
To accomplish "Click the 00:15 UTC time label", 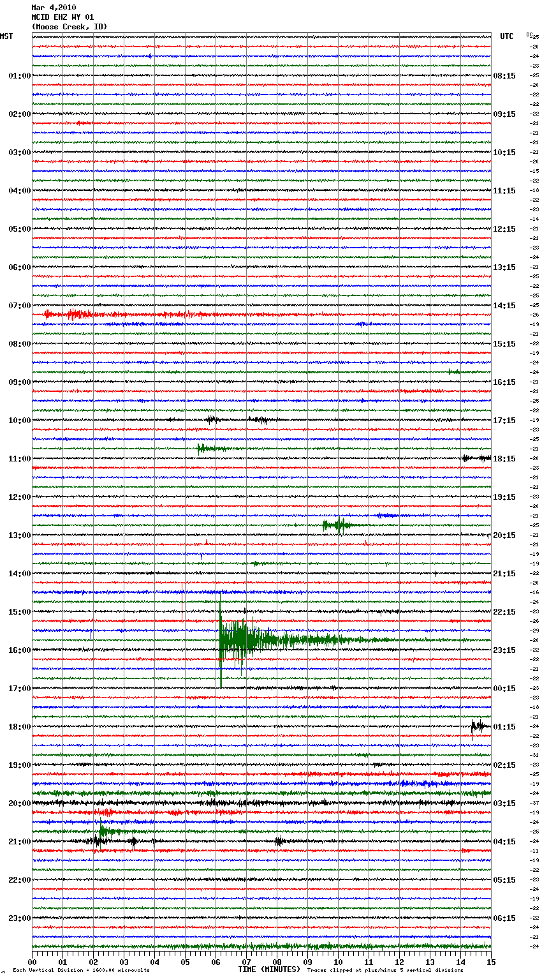I will coord(504,689).
